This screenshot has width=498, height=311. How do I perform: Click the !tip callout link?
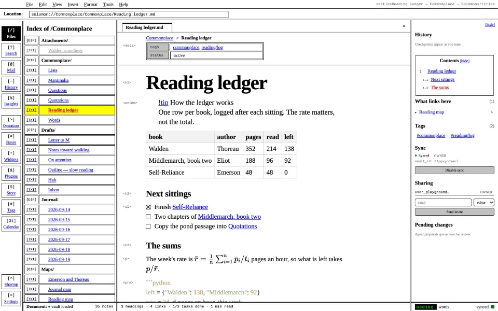click(x=163, y=103)
